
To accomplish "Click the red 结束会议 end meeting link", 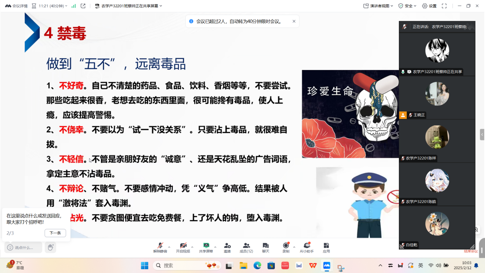I will 470,251.
